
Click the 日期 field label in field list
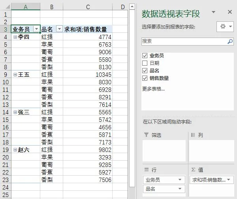(154, 63)
